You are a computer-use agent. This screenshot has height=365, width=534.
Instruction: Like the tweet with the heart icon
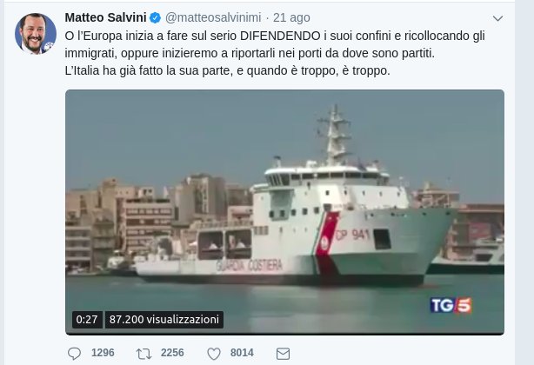coord(214,354)
